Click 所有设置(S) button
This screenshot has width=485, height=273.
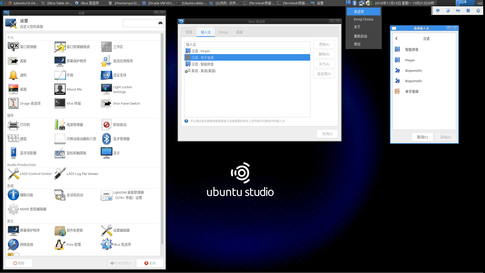(x=121, y=263)
